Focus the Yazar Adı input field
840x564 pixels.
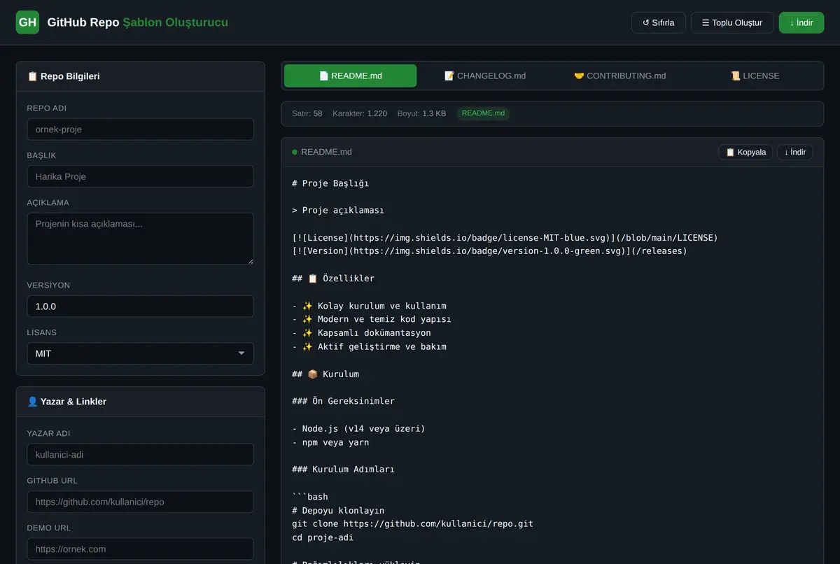tap(140, 454)
